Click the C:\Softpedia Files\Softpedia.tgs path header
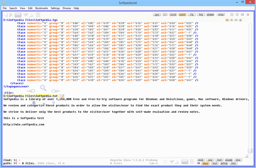The width and height of the screenshot is (256, 168). coord(30,20)
